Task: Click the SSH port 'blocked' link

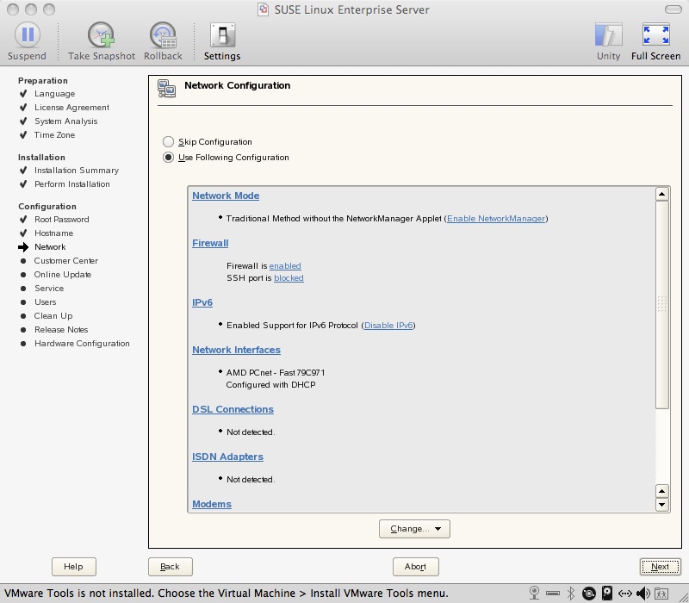Action: point(289,277)
